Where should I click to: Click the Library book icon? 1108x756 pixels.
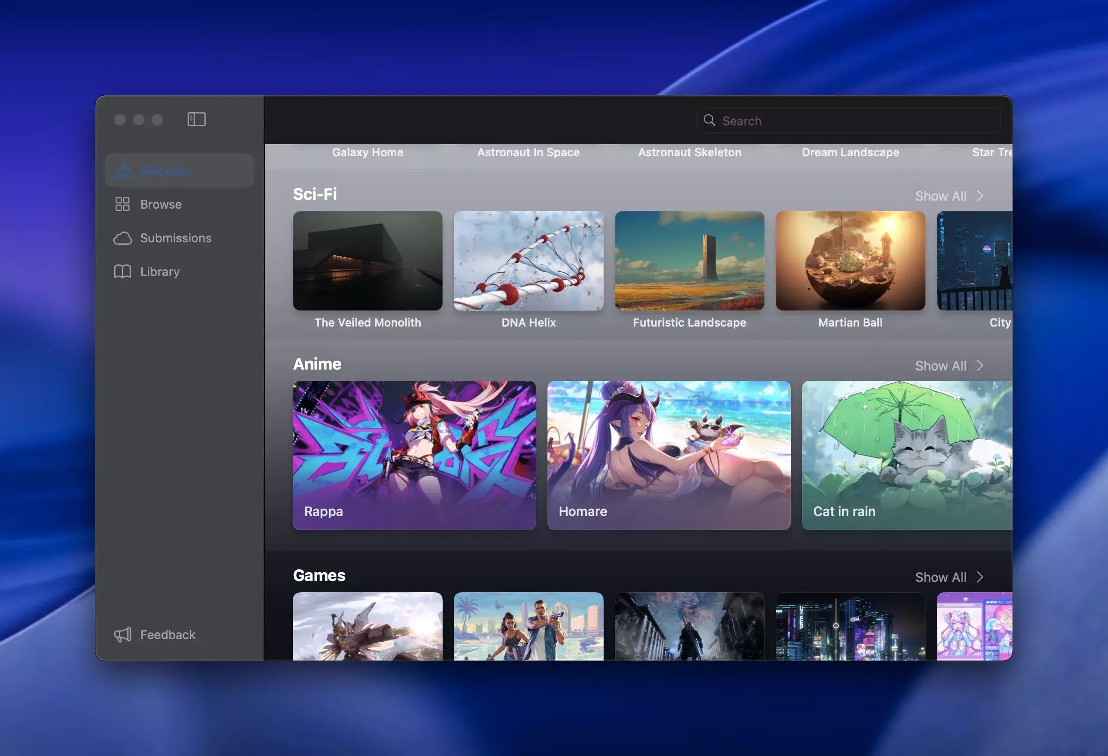coord(123,272)
